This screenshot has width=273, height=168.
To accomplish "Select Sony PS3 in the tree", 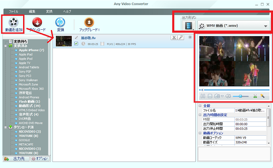I will [x=25, y=76].
